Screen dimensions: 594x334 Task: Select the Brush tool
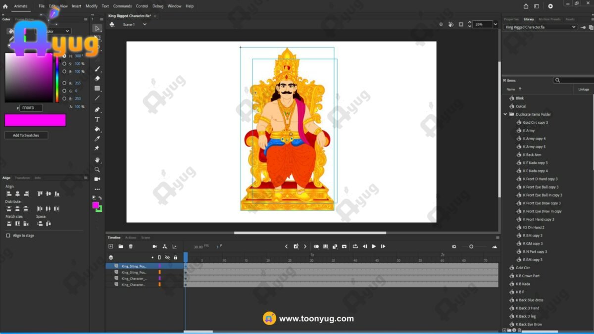click(x=98, y=69)
